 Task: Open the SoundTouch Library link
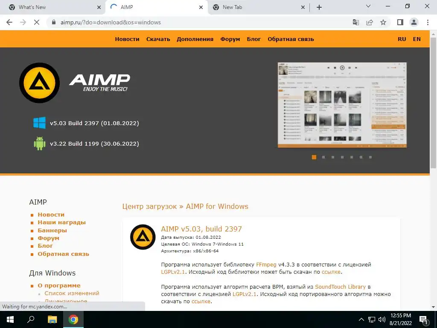340,287
